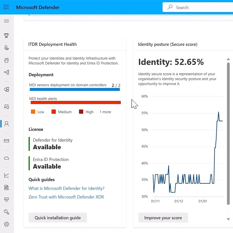Click the Improve your score button

[x=163, y=218]
